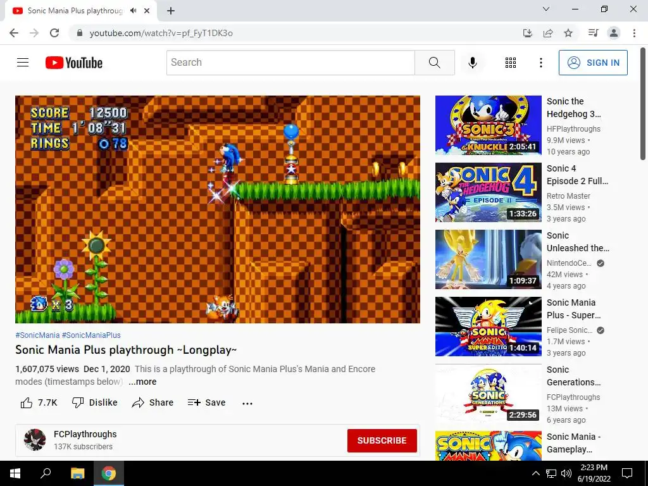Screen dimensions: 648x486
Task: Focus the YouTube Search field
Action: click(290, 63)
